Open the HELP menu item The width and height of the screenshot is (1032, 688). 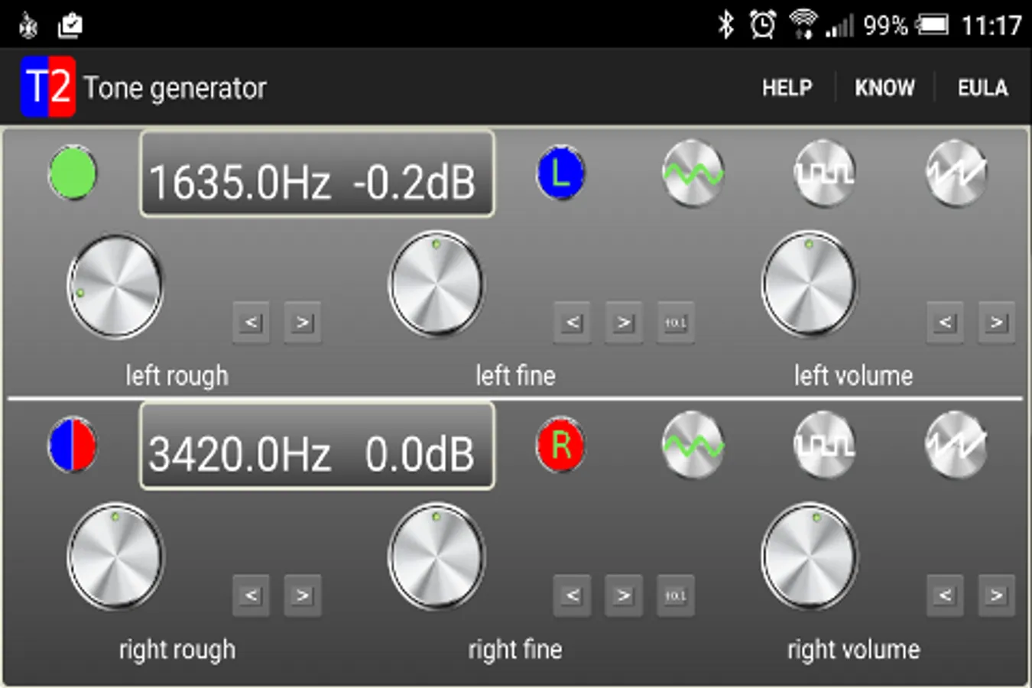pos(787,88)
